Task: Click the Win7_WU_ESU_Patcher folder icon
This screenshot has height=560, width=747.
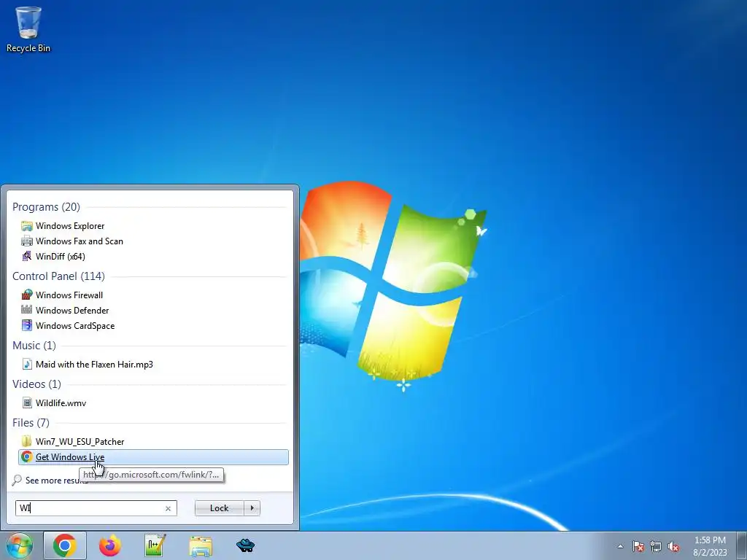Action: point(27,441)
